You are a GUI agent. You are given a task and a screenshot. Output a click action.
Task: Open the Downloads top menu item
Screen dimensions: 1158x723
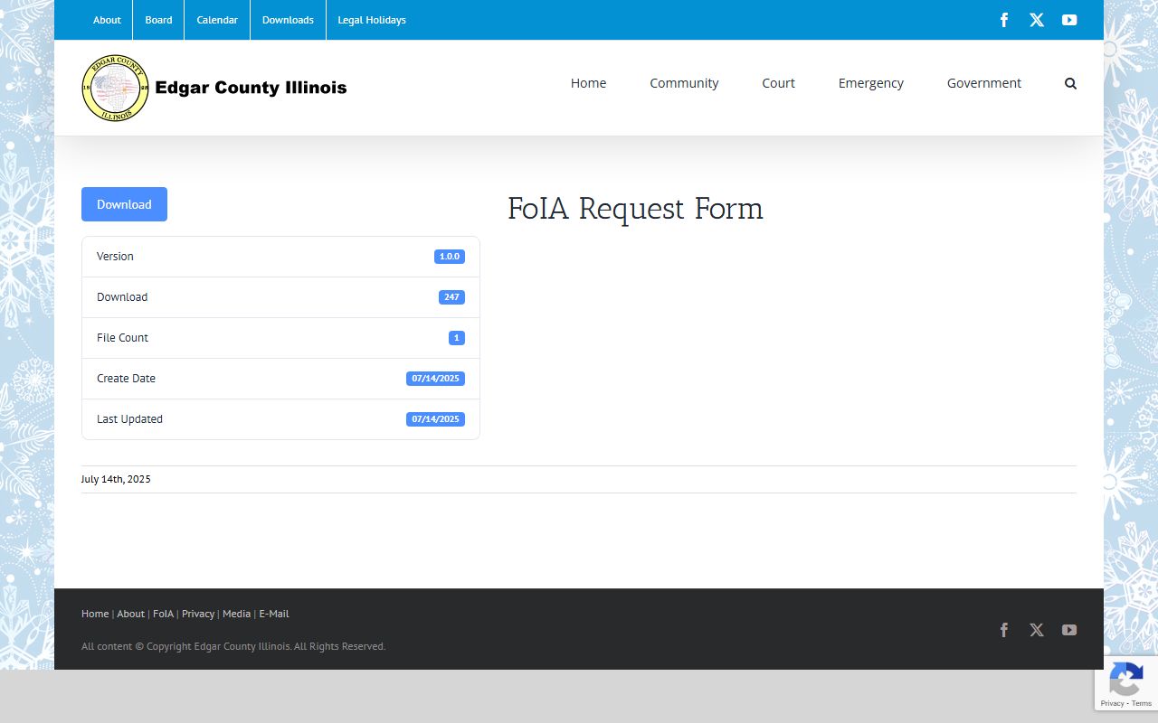pyautogui.click(x=288, y=20)
